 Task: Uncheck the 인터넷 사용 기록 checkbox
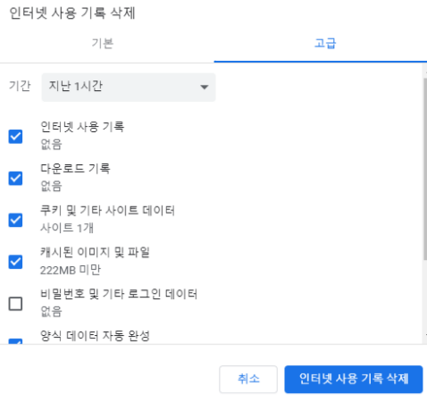[15, 137]
